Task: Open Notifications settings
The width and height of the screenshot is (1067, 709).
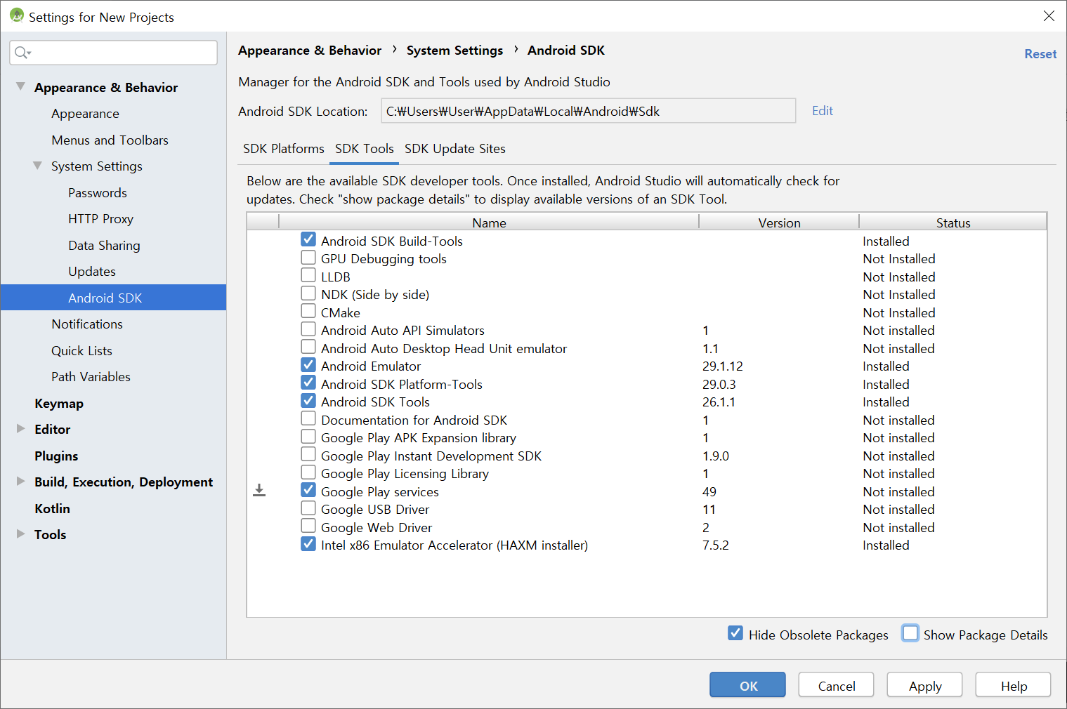Action: [x=87, y=324]
